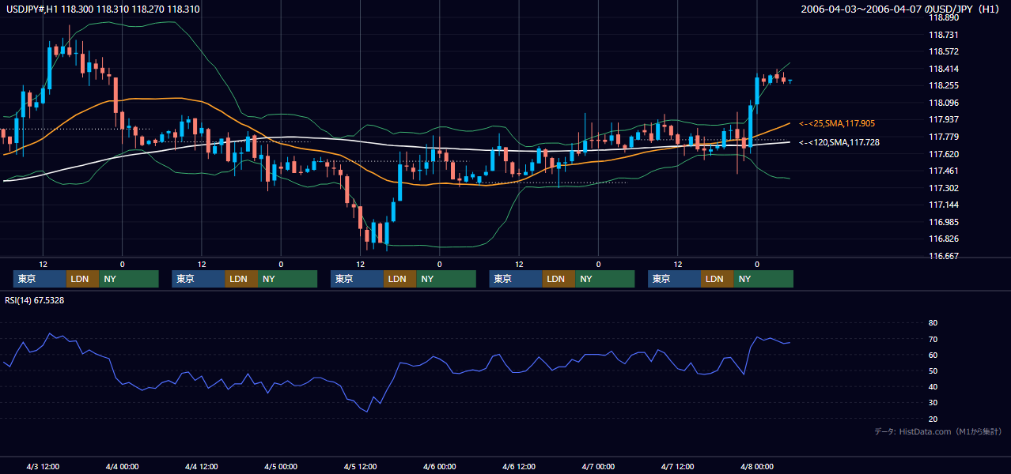
Task: Click the first LDN session block on the left
Action: 82,279
